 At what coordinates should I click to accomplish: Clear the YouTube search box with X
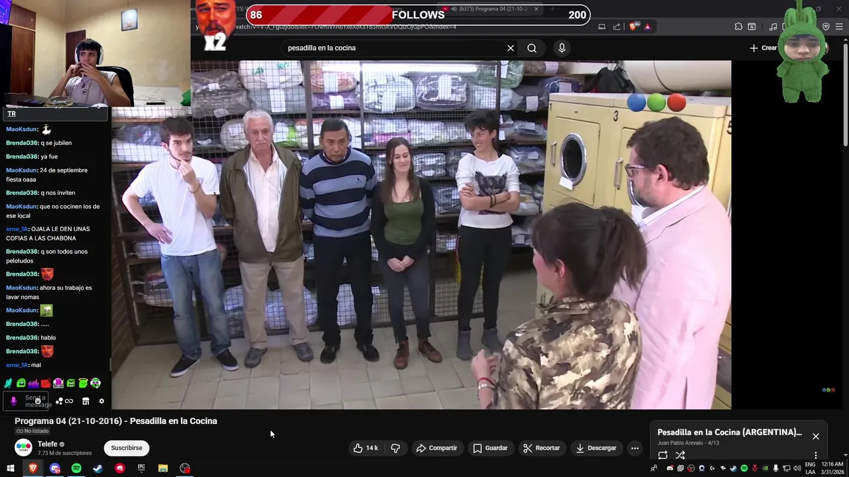pyautogui.click(x=511, y=48)
